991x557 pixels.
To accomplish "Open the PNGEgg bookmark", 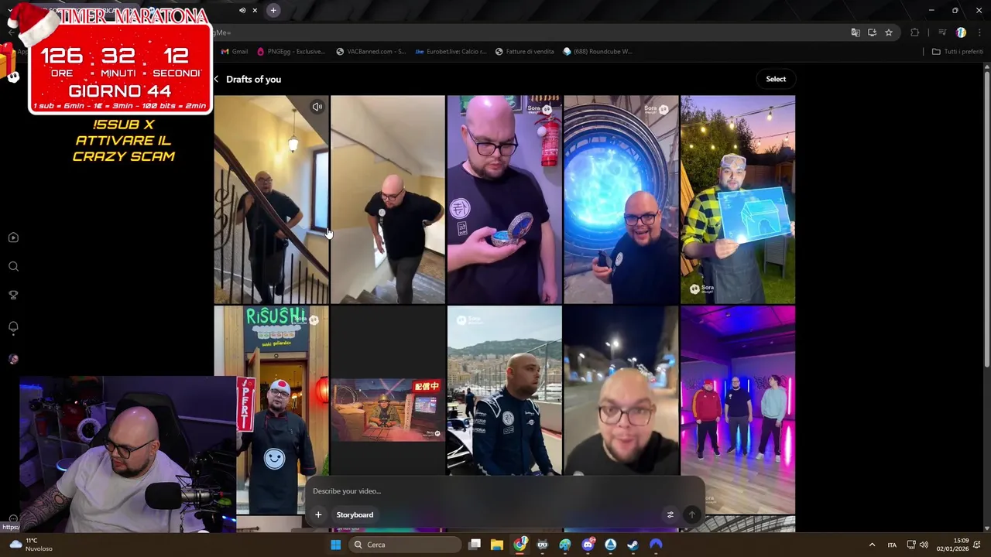I will point(290,51).
